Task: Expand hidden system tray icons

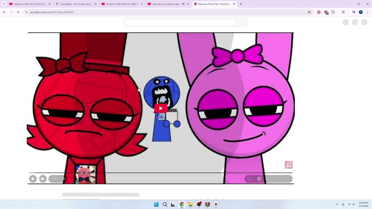Action: [x=337, y=205]
